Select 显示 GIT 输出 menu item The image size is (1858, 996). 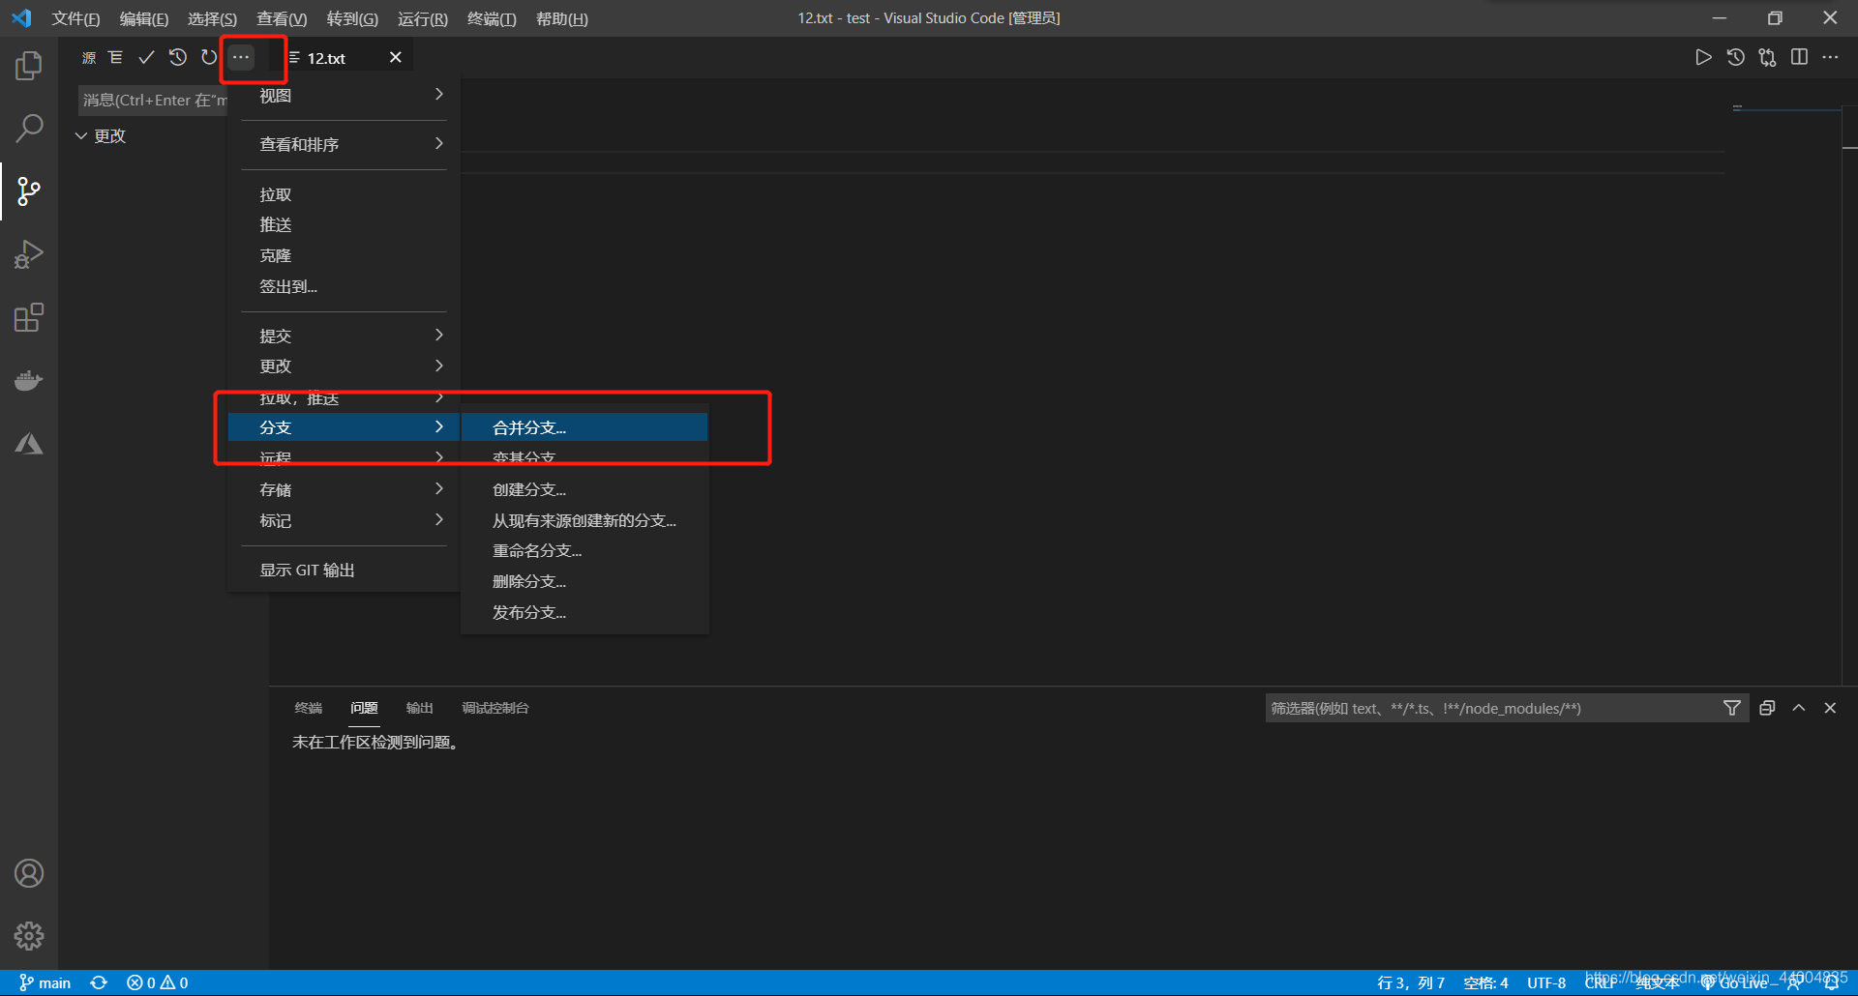[x=344, y=570]
